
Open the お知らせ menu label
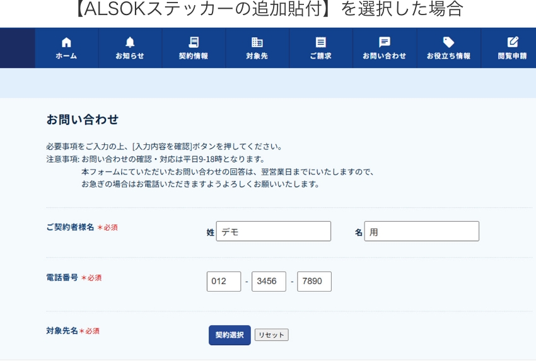coord(130,56)
